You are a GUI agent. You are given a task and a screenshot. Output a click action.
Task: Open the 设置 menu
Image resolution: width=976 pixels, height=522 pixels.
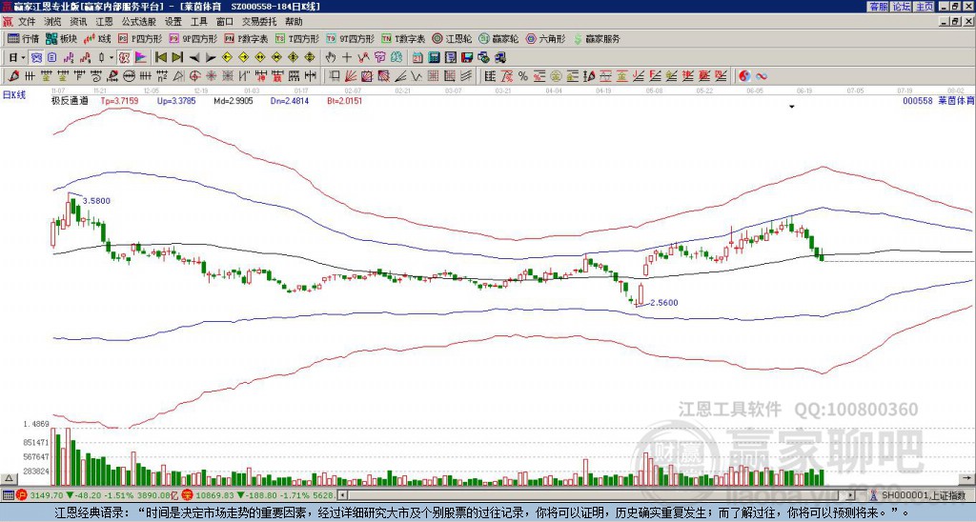tap(173, 22)
